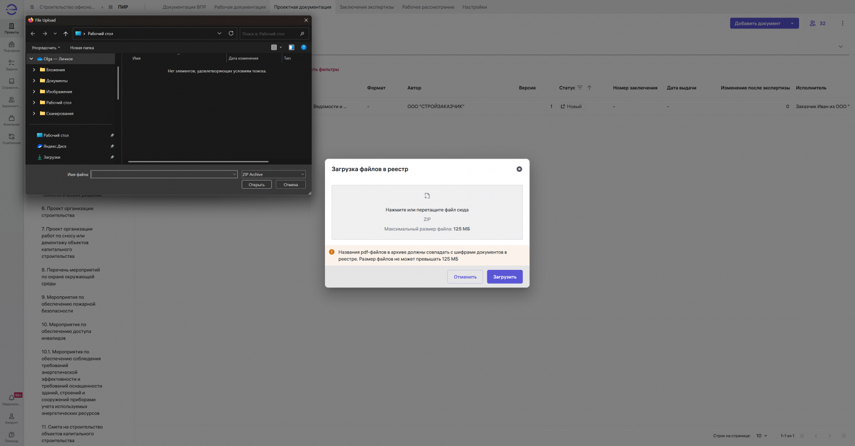Go up one folder level
This screenshot has width=855, height=446.
click(66, 33)
